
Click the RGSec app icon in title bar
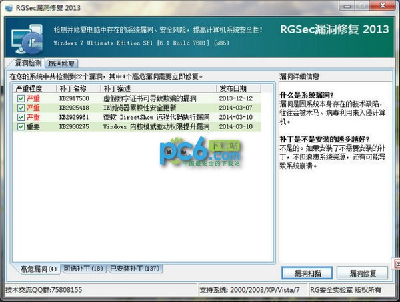tap(9, 8)
